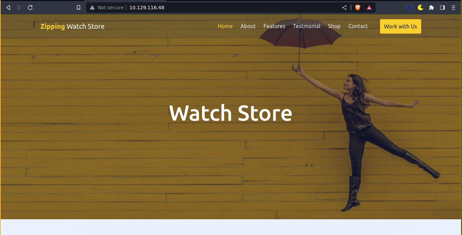
Task: Toggle the yellow moon dark mode extension
Action: click(x=420, y=8)
